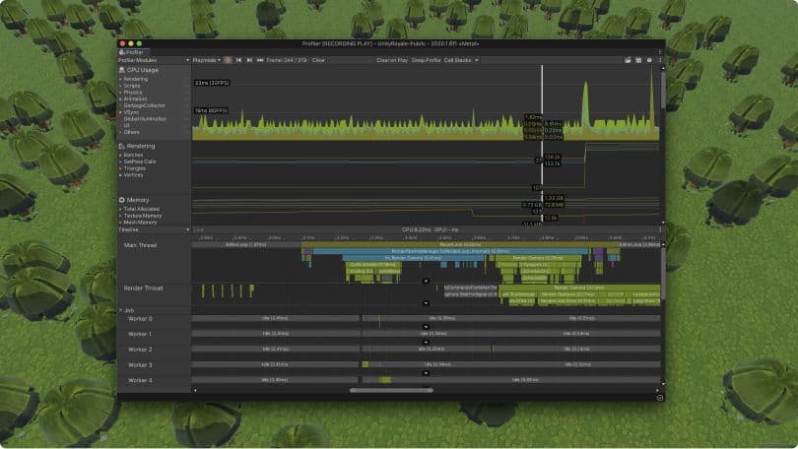This screenshot has width=798, height=449.
Task: Click the Memory module icon
Action: (121, 200)
